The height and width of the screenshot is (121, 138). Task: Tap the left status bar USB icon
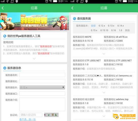click(8, 1)
